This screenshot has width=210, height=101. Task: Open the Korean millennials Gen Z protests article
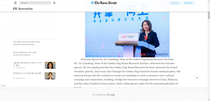click(25, 54)
